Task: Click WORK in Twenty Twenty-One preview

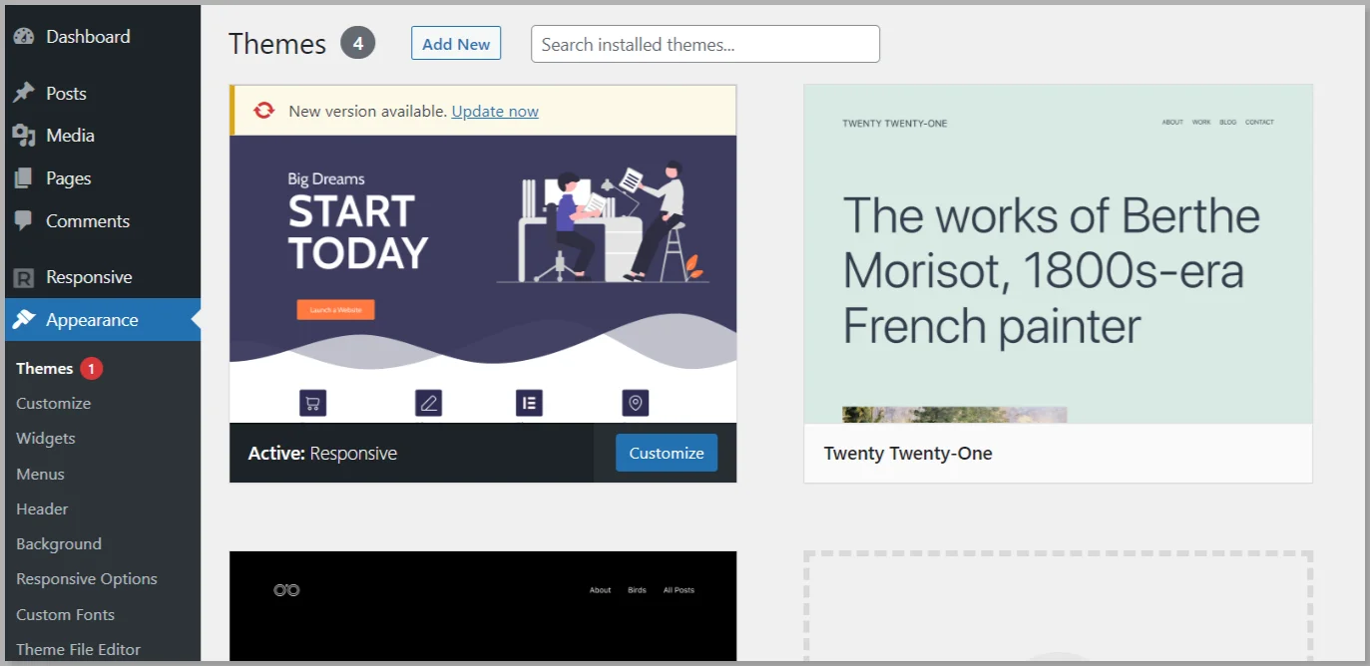Action: (1201, 123)
